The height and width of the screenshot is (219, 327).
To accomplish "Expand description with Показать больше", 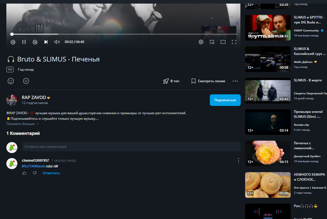I will click(23, 124).
